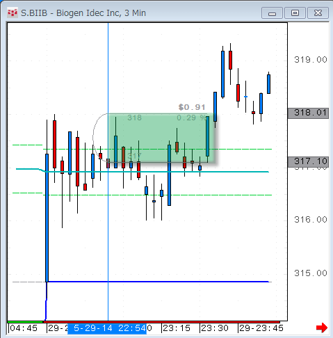Click the red chart app icon in title bar
Screen dimensions: 333x338
[13, 13]
